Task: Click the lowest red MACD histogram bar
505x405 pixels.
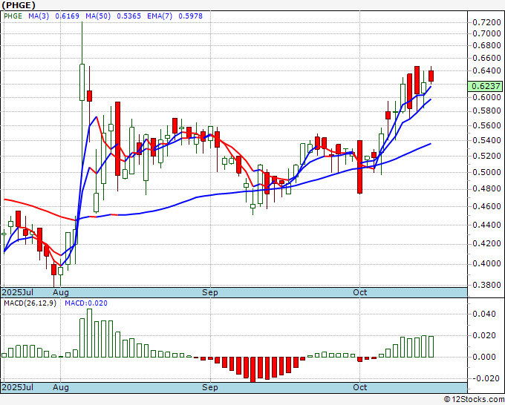Action: pos(253,369)
